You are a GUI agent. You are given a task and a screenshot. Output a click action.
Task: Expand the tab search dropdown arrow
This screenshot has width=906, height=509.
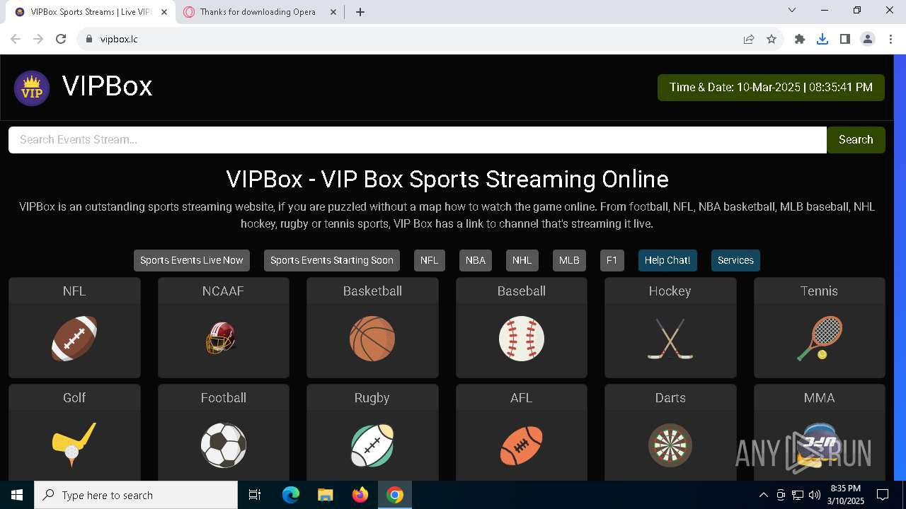pyautogui.click(x=792, y=10)
